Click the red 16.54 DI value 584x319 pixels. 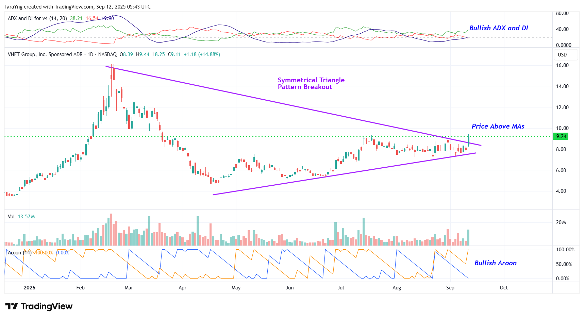click(92, 18)
